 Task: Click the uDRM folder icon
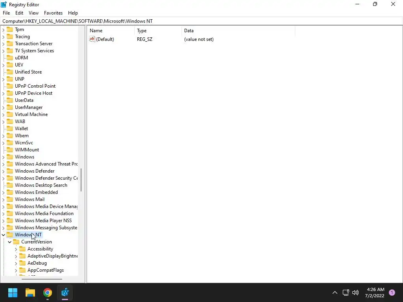pos(10,57)
